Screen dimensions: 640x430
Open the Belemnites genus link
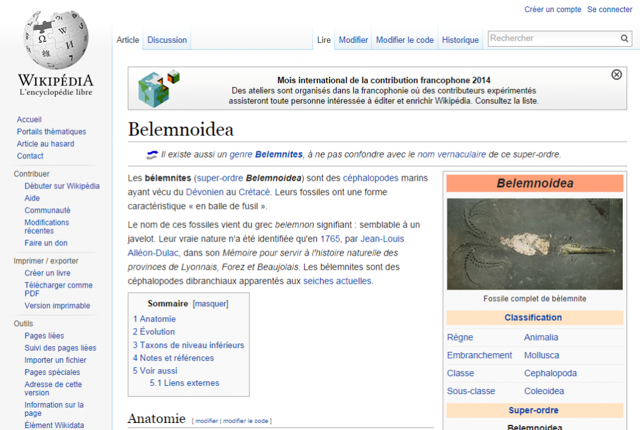(x=279, y=154)
